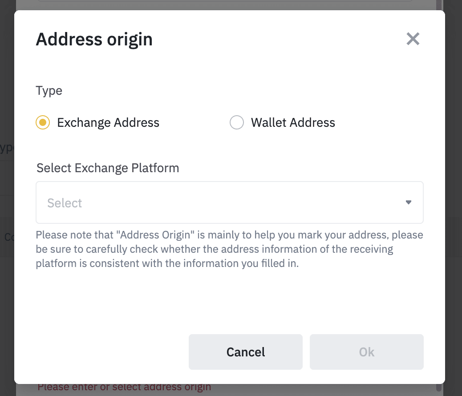Click the empty circle beside Wallet Address

click(x=237, y=122)
